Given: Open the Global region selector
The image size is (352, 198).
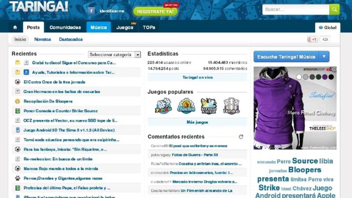Looking at the screenshot, I should tap(327, 27).
